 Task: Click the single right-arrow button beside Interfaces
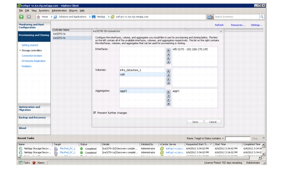(168, 54)
